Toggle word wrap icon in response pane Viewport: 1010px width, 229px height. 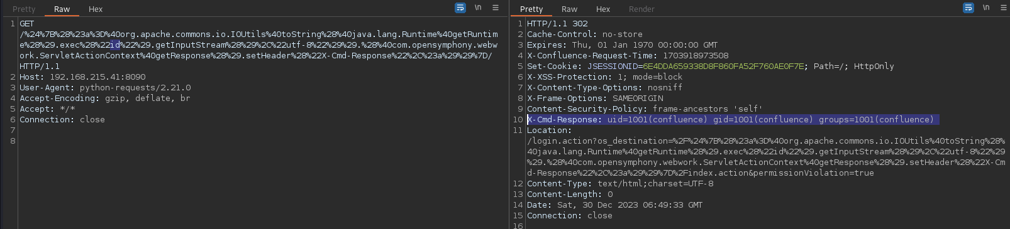[968, 8]
